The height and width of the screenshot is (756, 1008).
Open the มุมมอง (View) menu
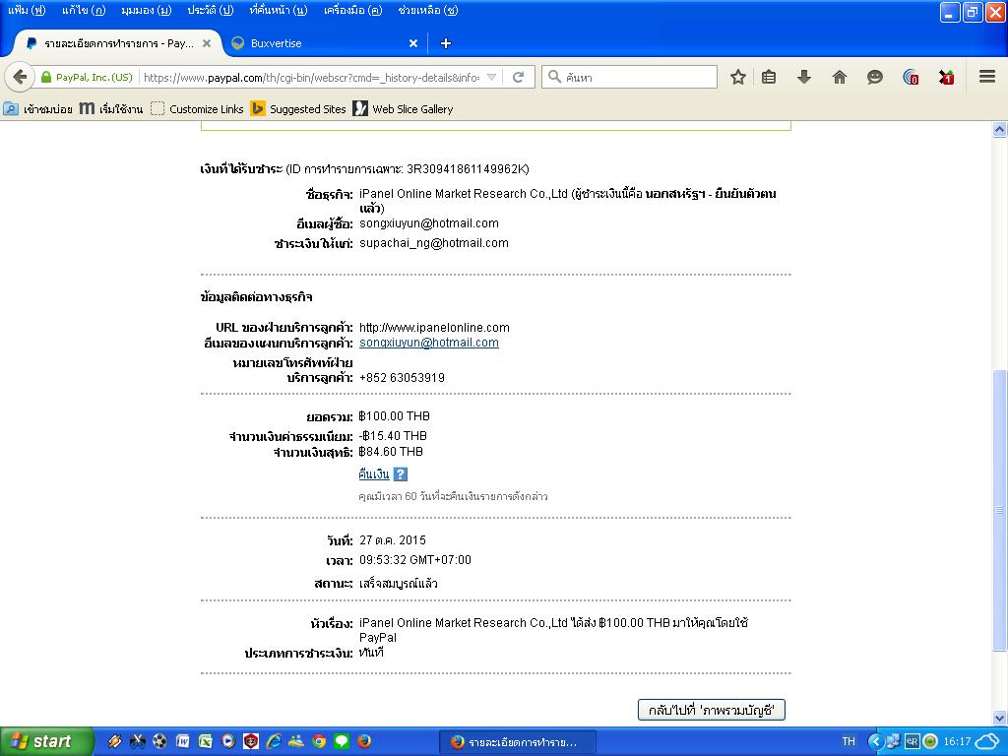click(x=146, y=10)
